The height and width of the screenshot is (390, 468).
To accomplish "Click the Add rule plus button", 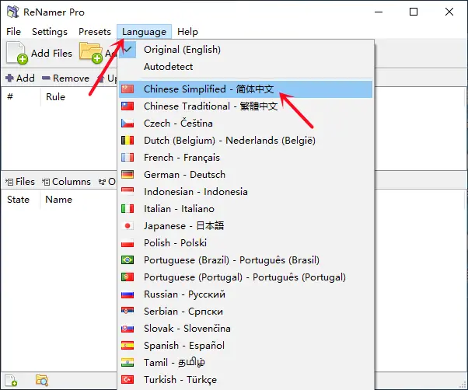I will tap(20, 78).
